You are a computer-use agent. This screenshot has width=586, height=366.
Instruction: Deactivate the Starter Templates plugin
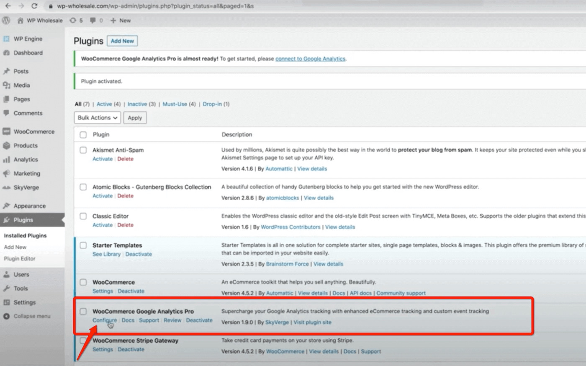[x=139, y=254]
